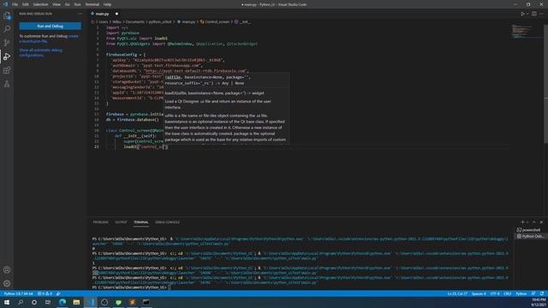548x308 pixels.
Task: Split the editor to the right
Action: pos(534,14)
